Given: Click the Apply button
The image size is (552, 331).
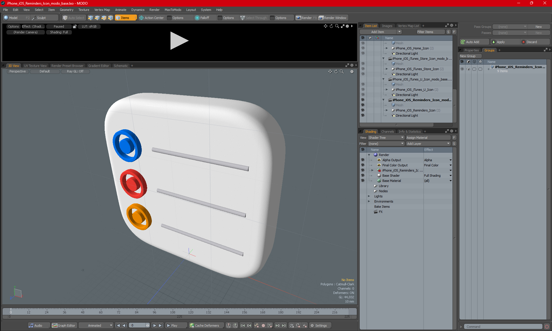Looking at the screenshot, I should point(505,42).
